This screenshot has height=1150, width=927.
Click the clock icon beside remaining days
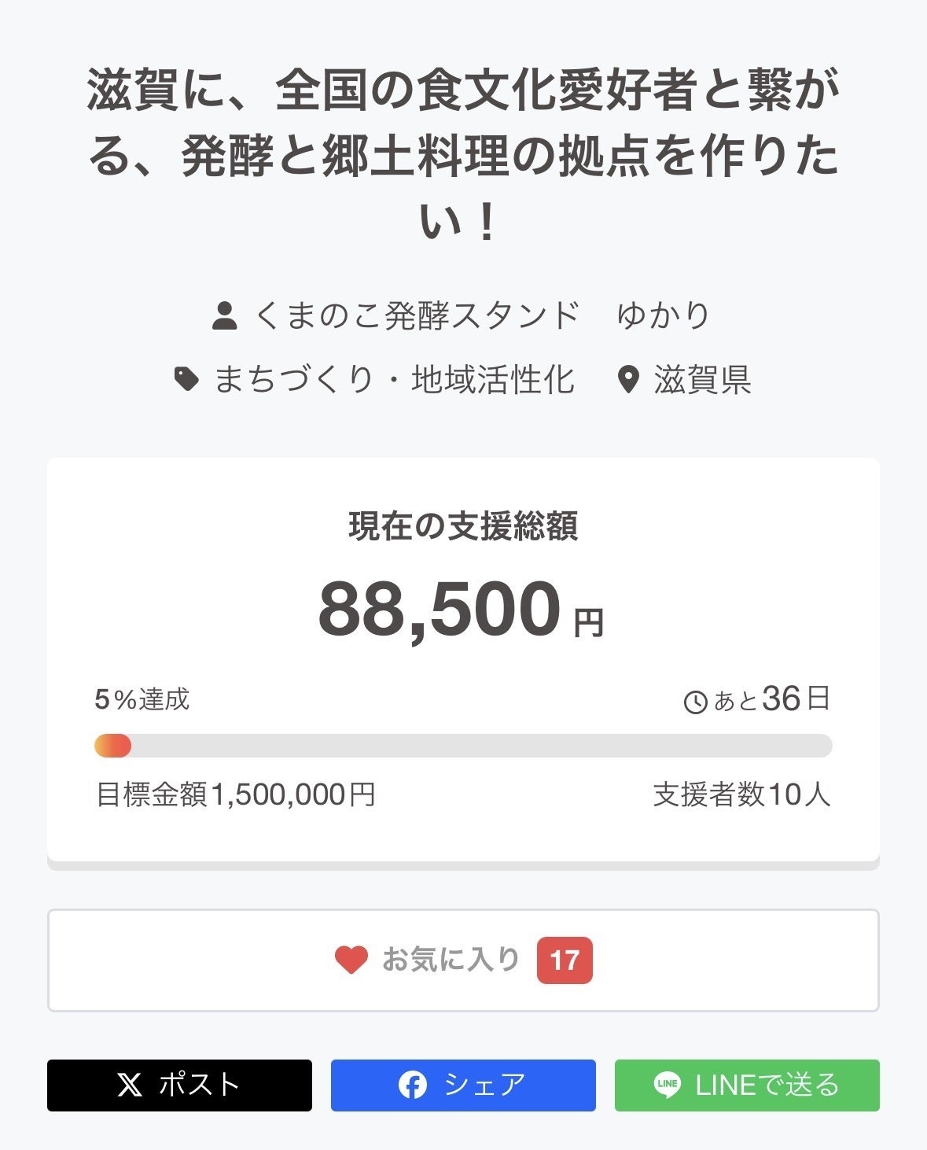(x=696, y=702)
